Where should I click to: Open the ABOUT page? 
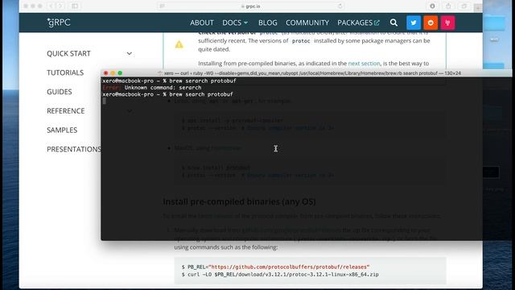[202, 23]
